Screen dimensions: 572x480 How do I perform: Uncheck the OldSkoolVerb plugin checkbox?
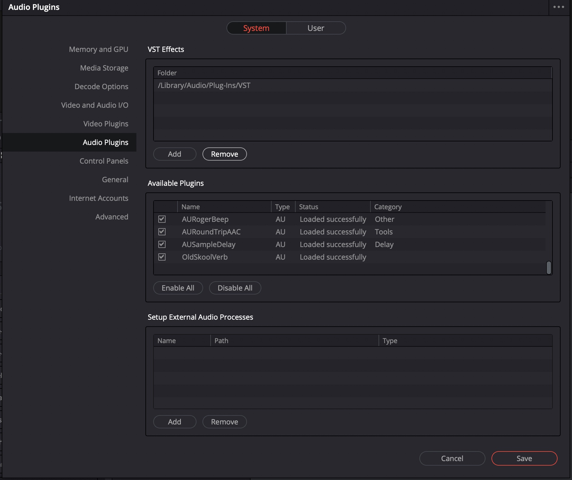[x=162, y=257]
